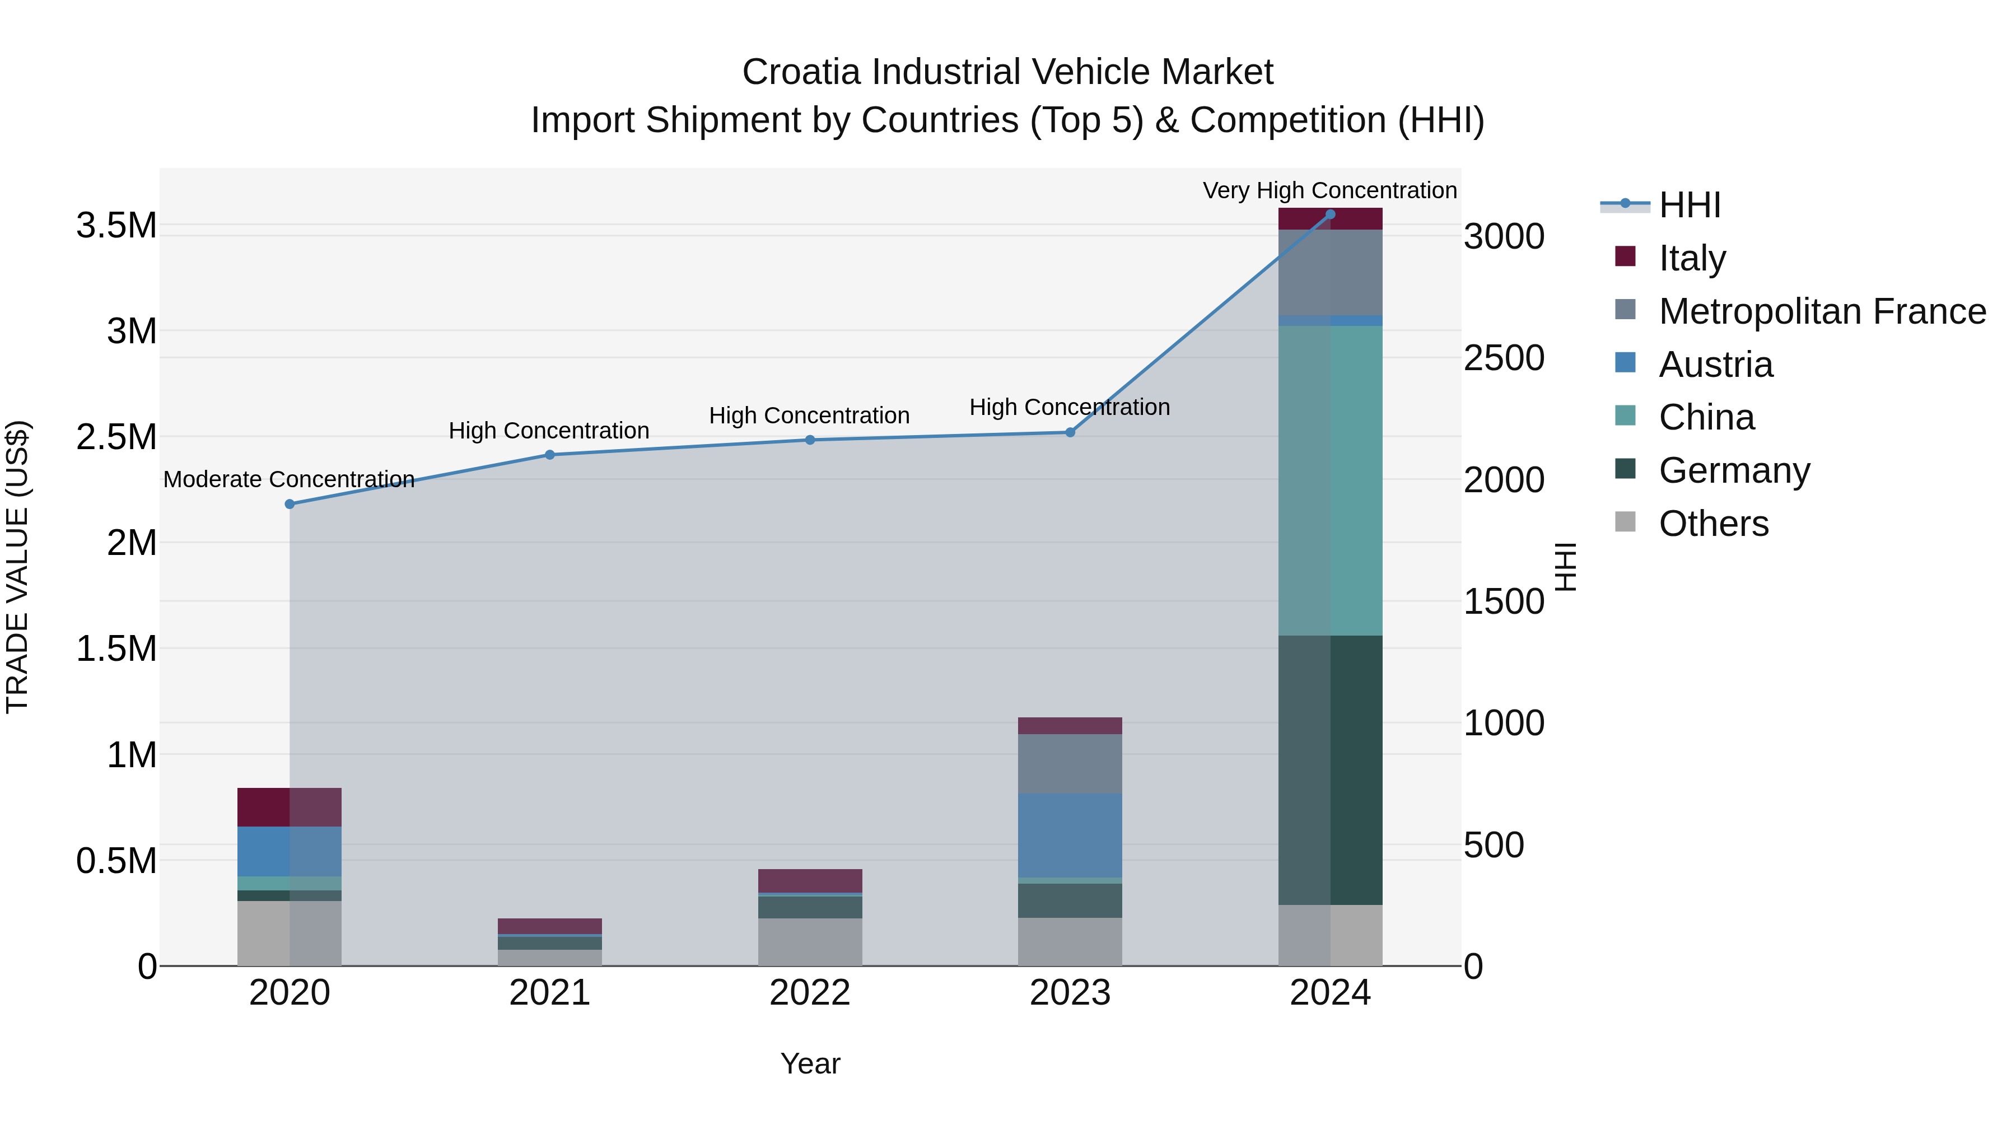
Task: Click the 2024 Germany bar segment
Action: click(x=1331, y=770)
